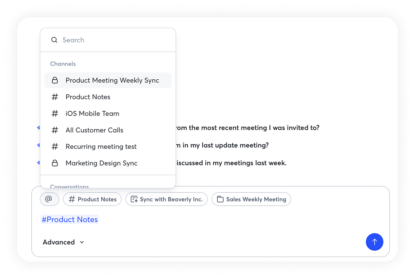Type in the channel Search field

pos(115,40)
